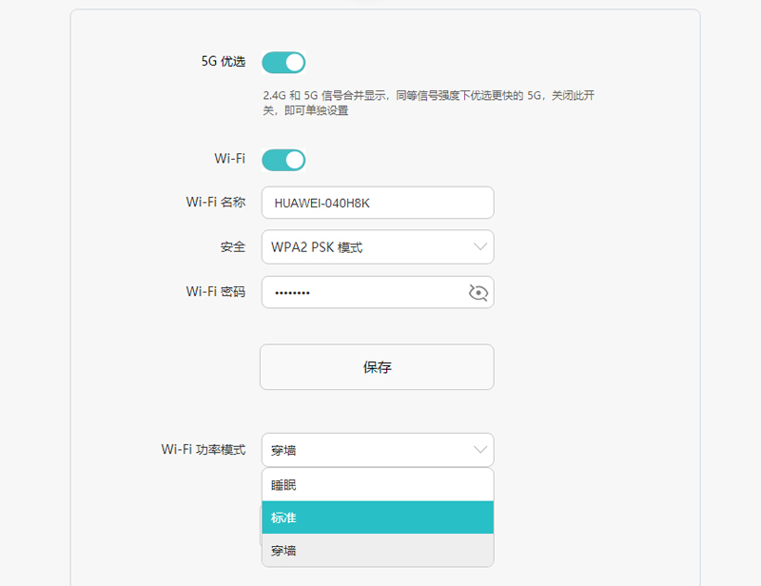Image resolution: width=761 pixels, height=586 pixels.
Task: Click the 5G 优选 toggle knob
Action: click(293, 62)
